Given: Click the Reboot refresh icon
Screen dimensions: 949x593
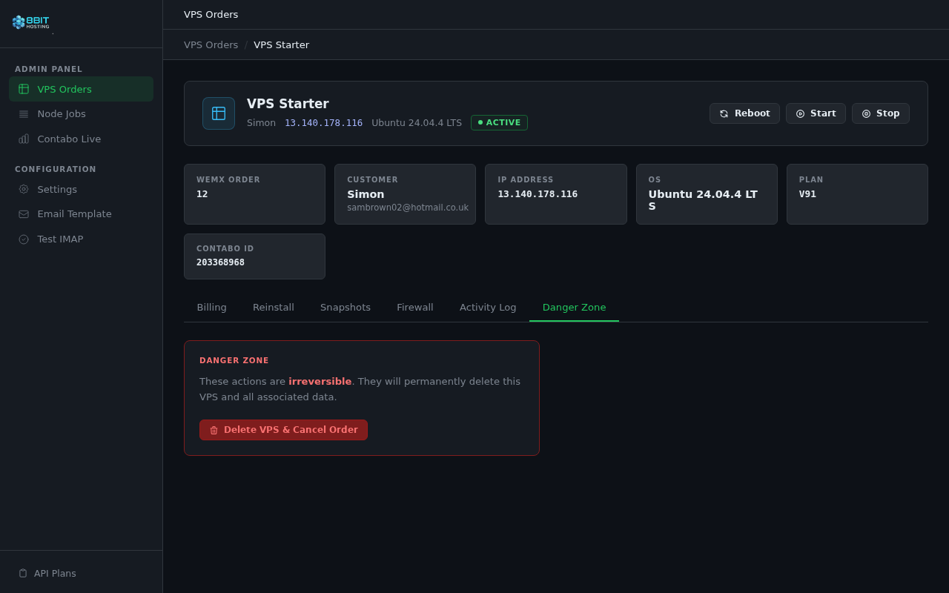Looking at the screenshot, I should (724, 113).
